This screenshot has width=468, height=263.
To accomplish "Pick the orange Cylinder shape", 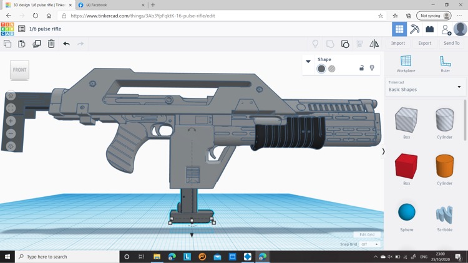I will click(445, 166).
